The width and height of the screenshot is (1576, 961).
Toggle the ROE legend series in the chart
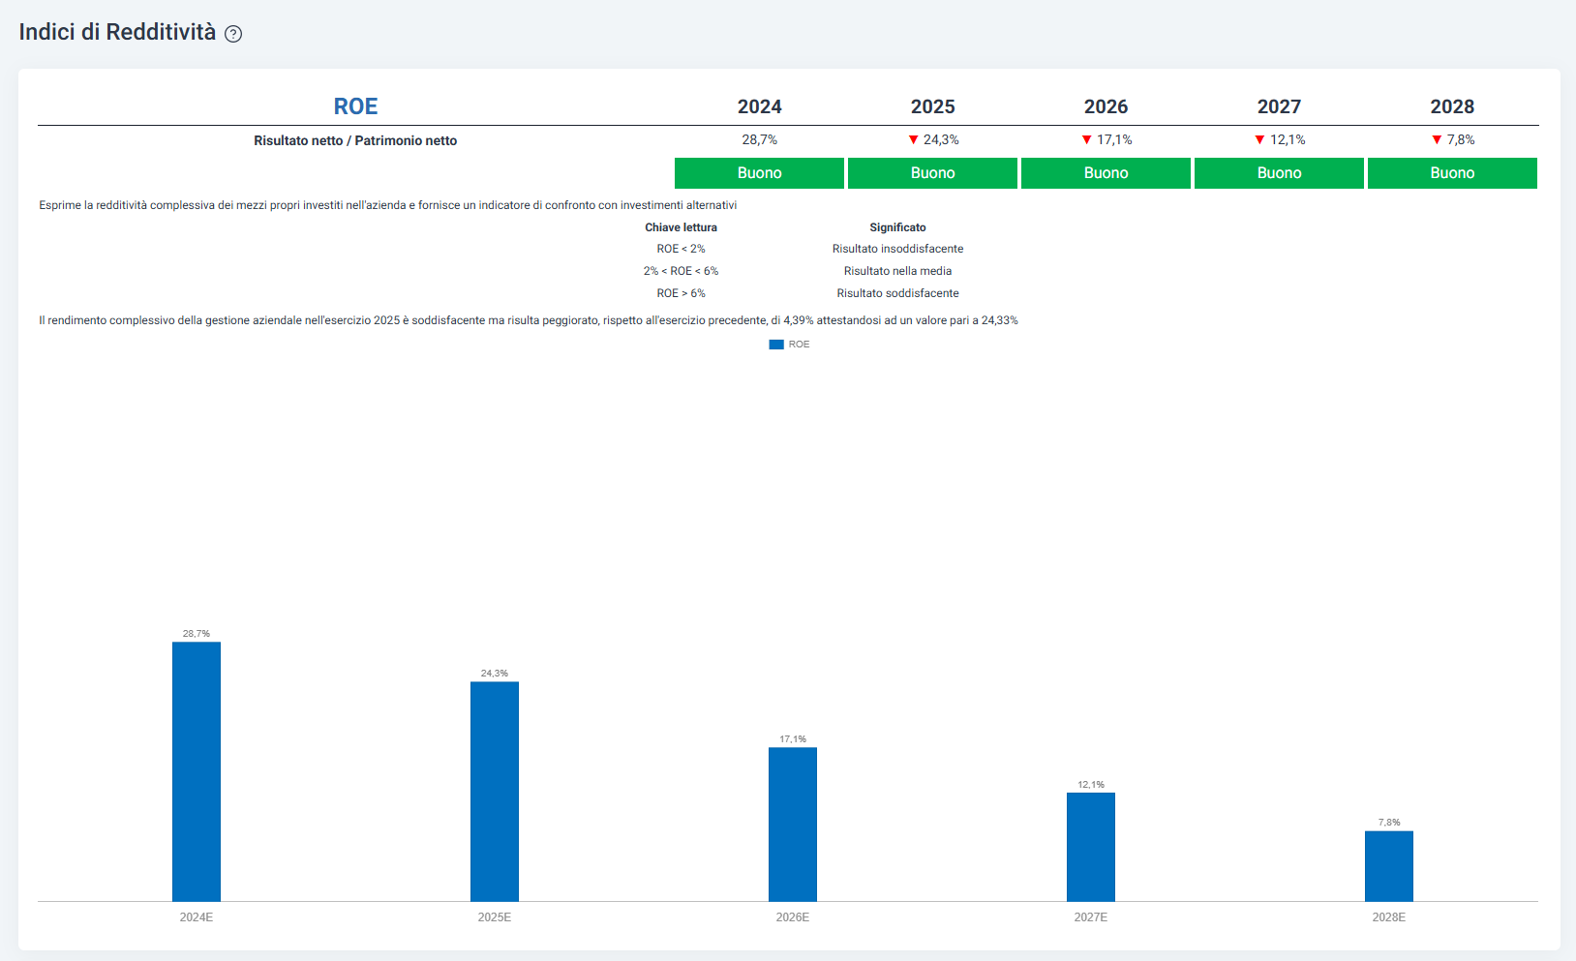[x=789, y=345]
